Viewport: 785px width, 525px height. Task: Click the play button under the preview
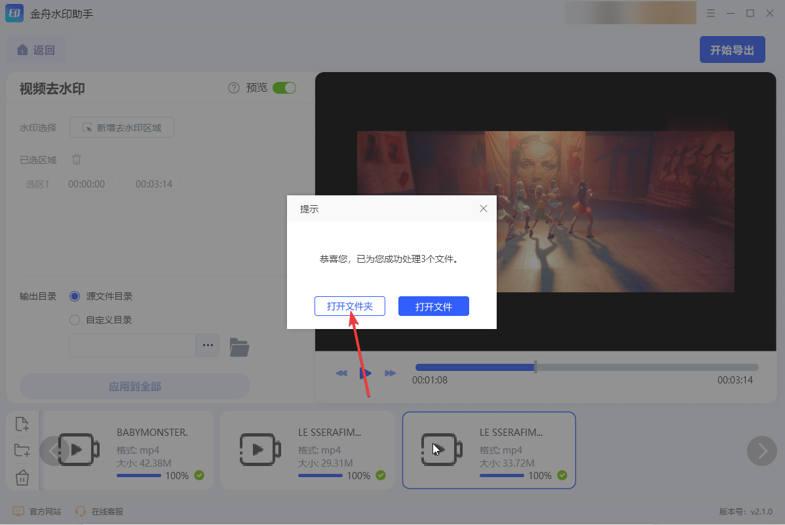[366, 373]
